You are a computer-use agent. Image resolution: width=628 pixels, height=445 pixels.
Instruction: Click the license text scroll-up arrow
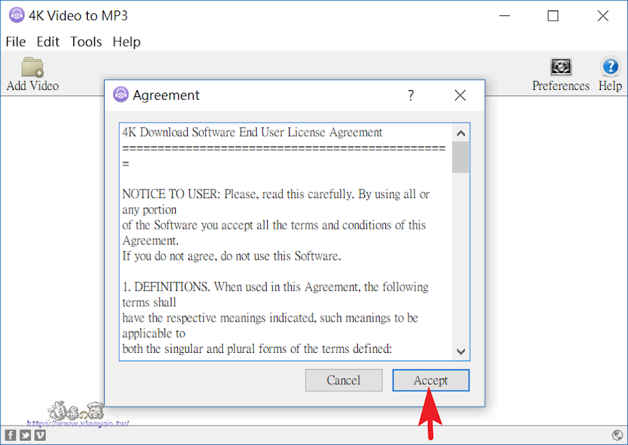tap(461, 133)
